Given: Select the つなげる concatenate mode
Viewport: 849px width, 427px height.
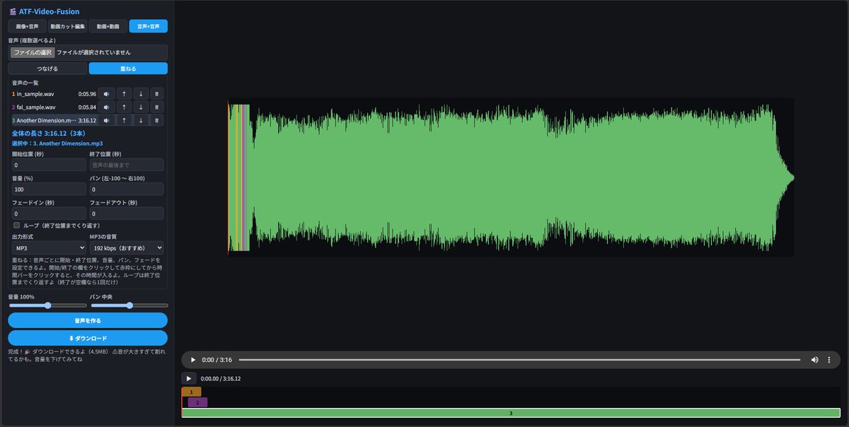Looking at the screenshot, I should click(x=47, y=69).
